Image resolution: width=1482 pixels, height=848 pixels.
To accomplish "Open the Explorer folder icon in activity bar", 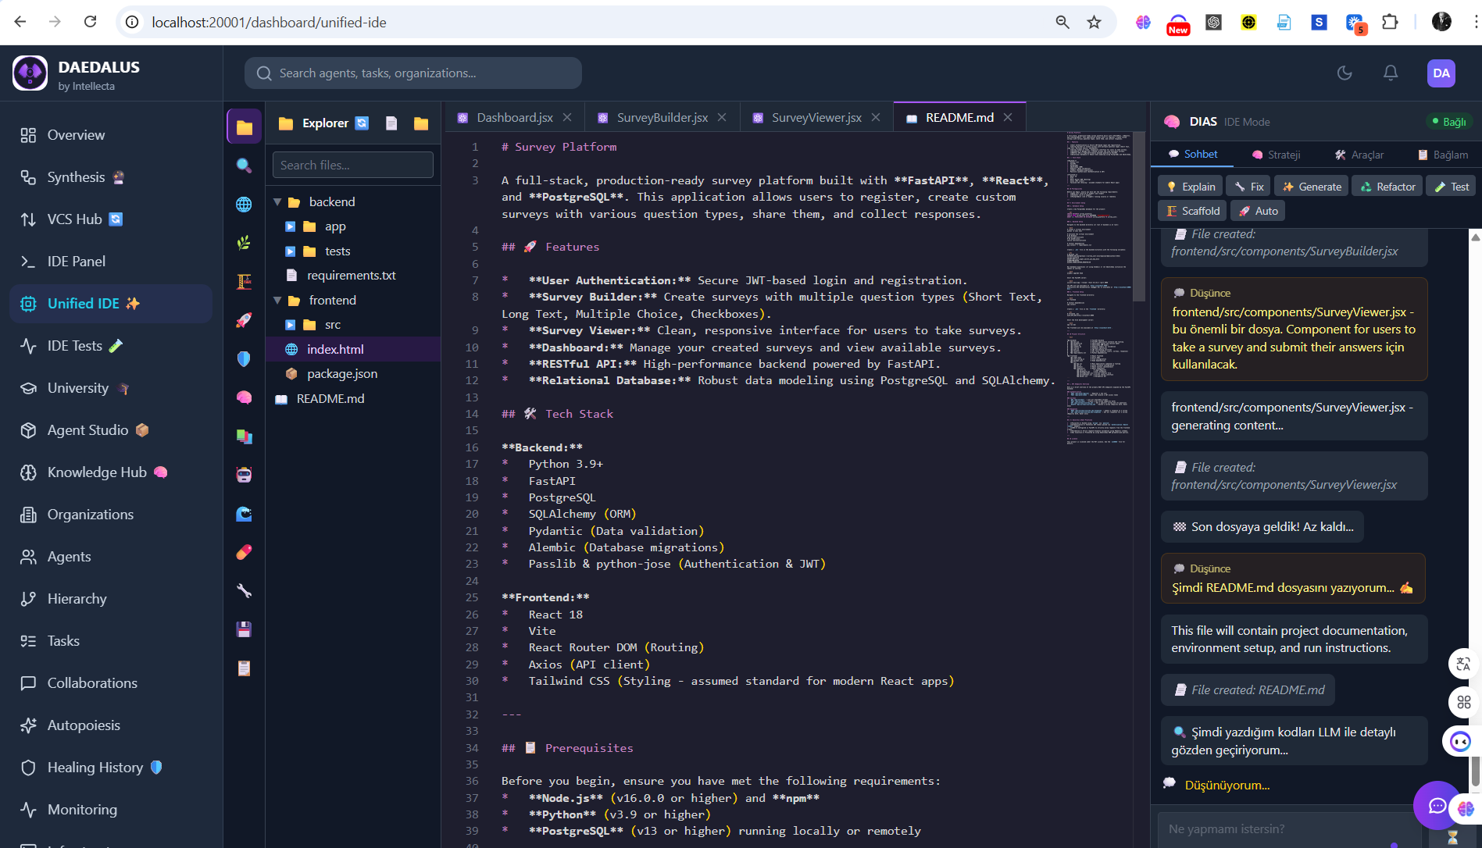I will (244, 126).
